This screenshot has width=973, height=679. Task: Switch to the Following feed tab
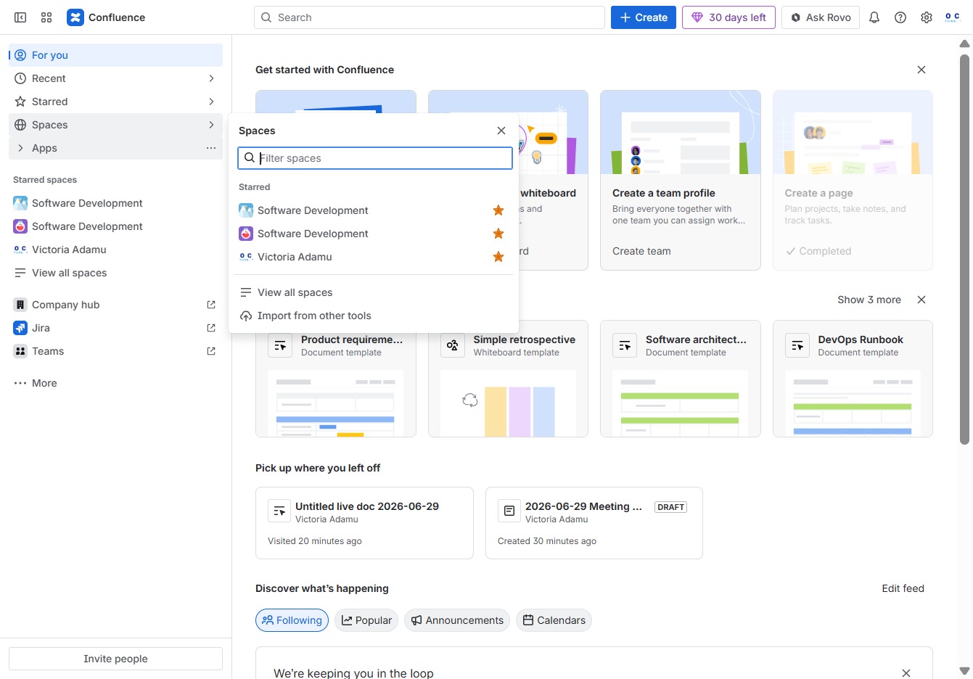point(292,620)
